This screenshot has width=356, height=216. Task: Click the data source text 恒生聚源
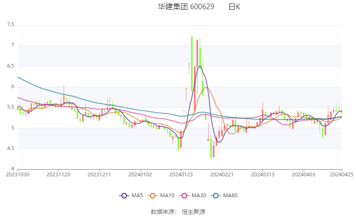(x=193, y=212)
